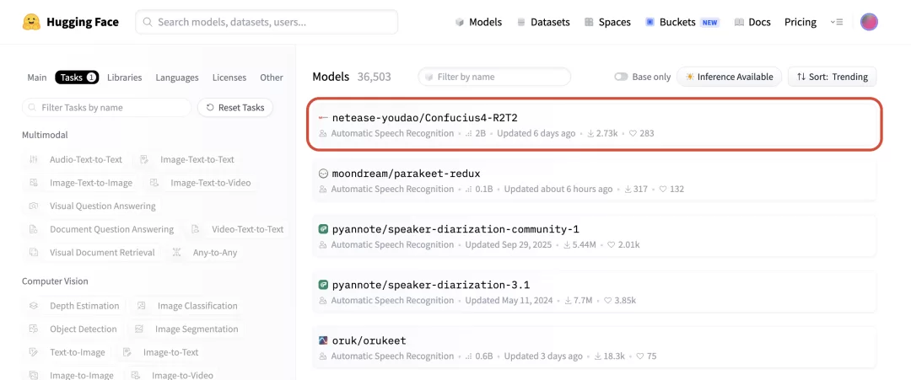911x380 pixels.
Task: Open the Sort: Trending dropdown
Action: tap(832, 77)
